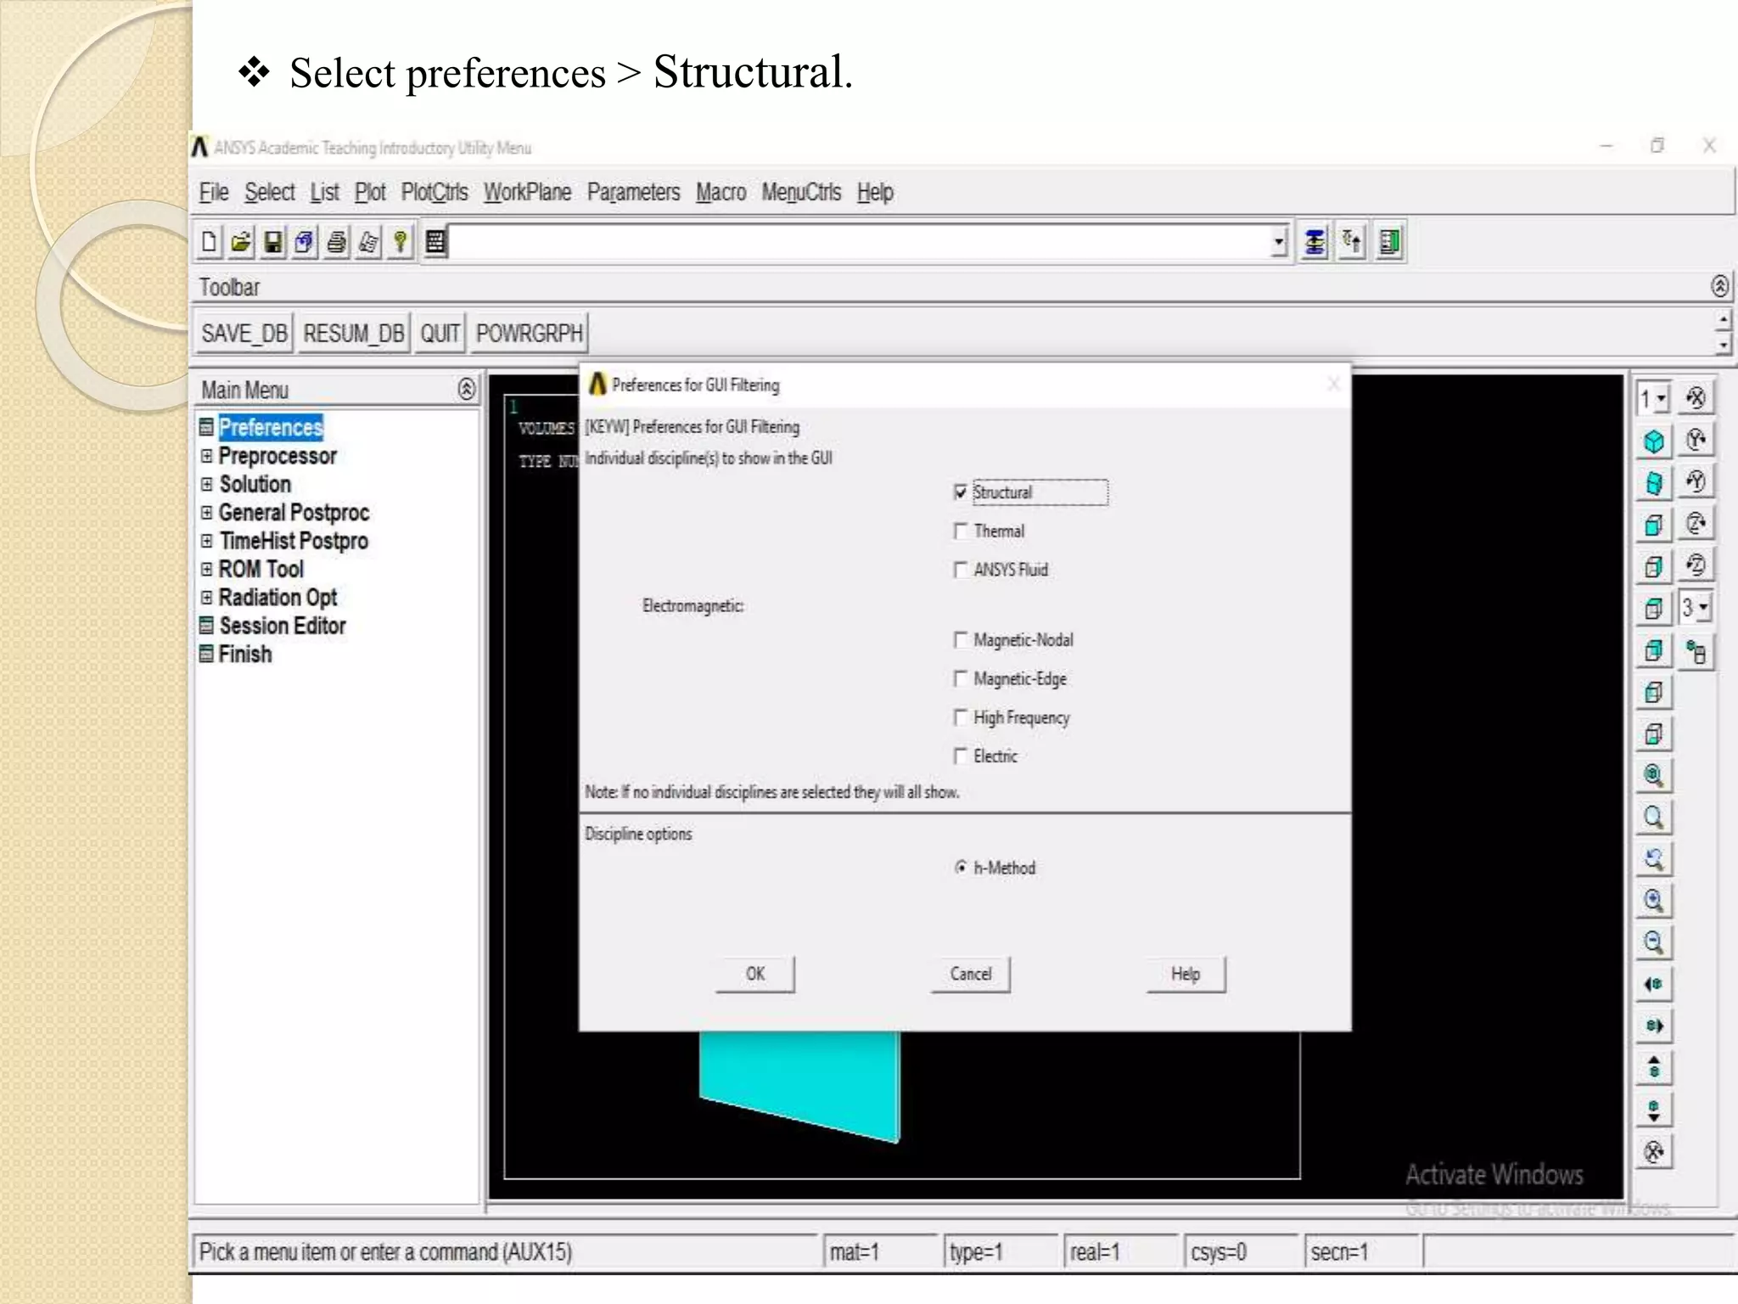Open the Report Generator icon
The width and height of the screenshot is (1738, 1304).
click(x=368, y=243)
